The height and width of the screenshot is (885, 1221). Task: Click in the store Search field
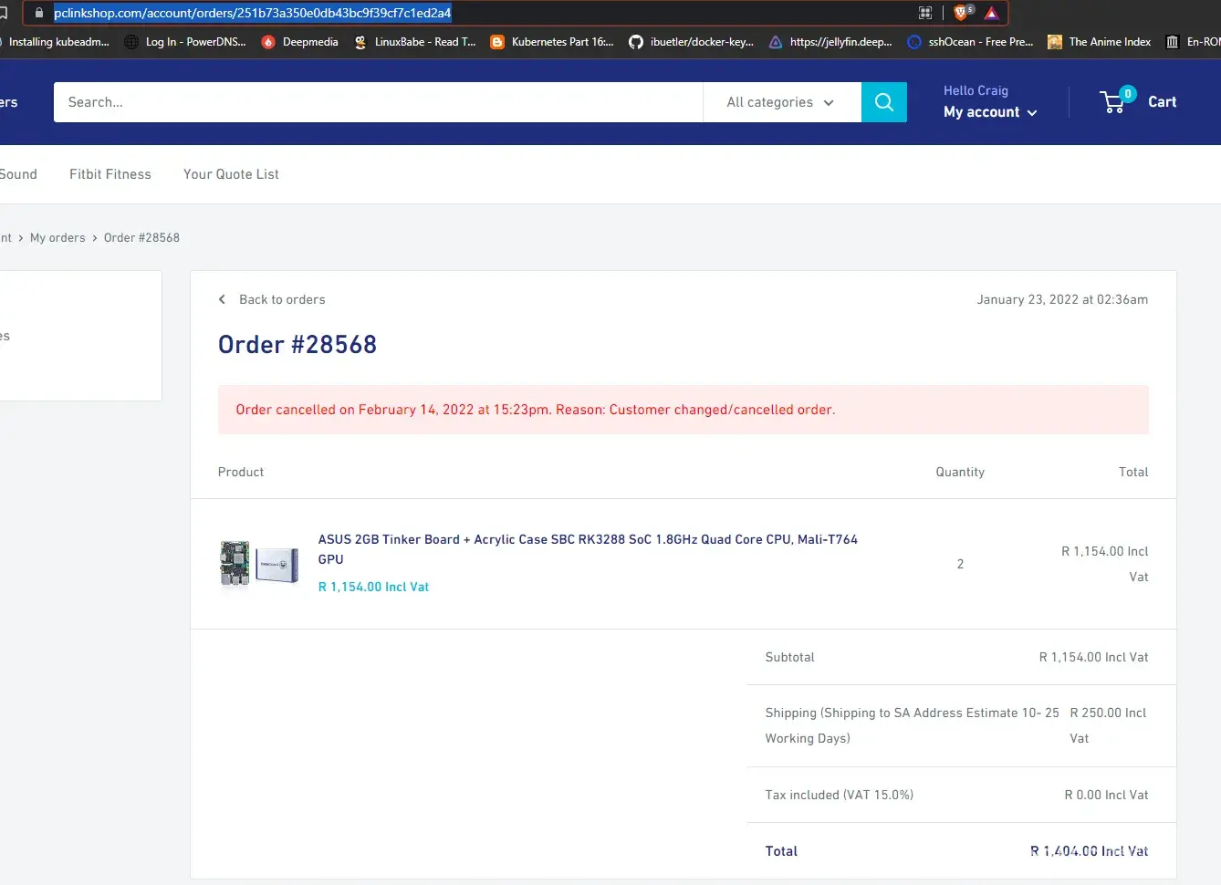coord(378,102)
